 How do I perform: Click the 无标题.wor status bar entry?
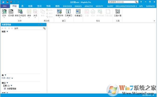147,95
